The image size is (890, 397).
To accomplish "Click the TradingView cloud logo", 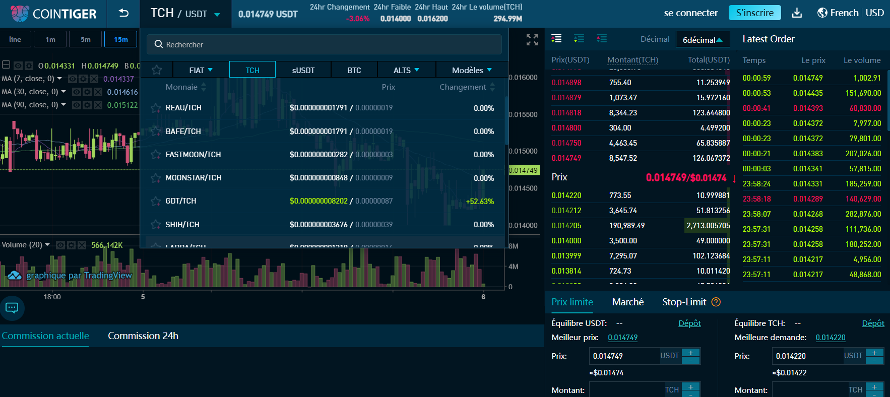I will point(15,275).
